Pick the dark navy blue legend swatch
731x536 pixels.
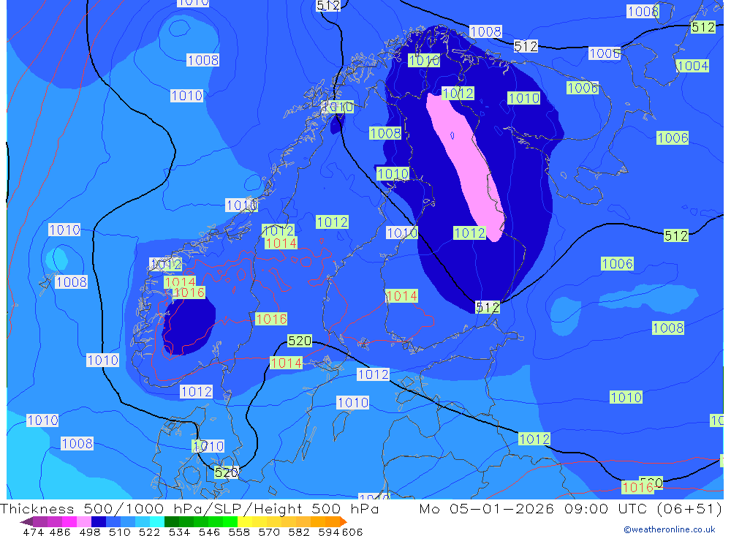[x=99, y=521]
